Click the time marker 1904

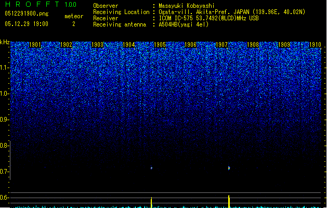click(129, 44)
